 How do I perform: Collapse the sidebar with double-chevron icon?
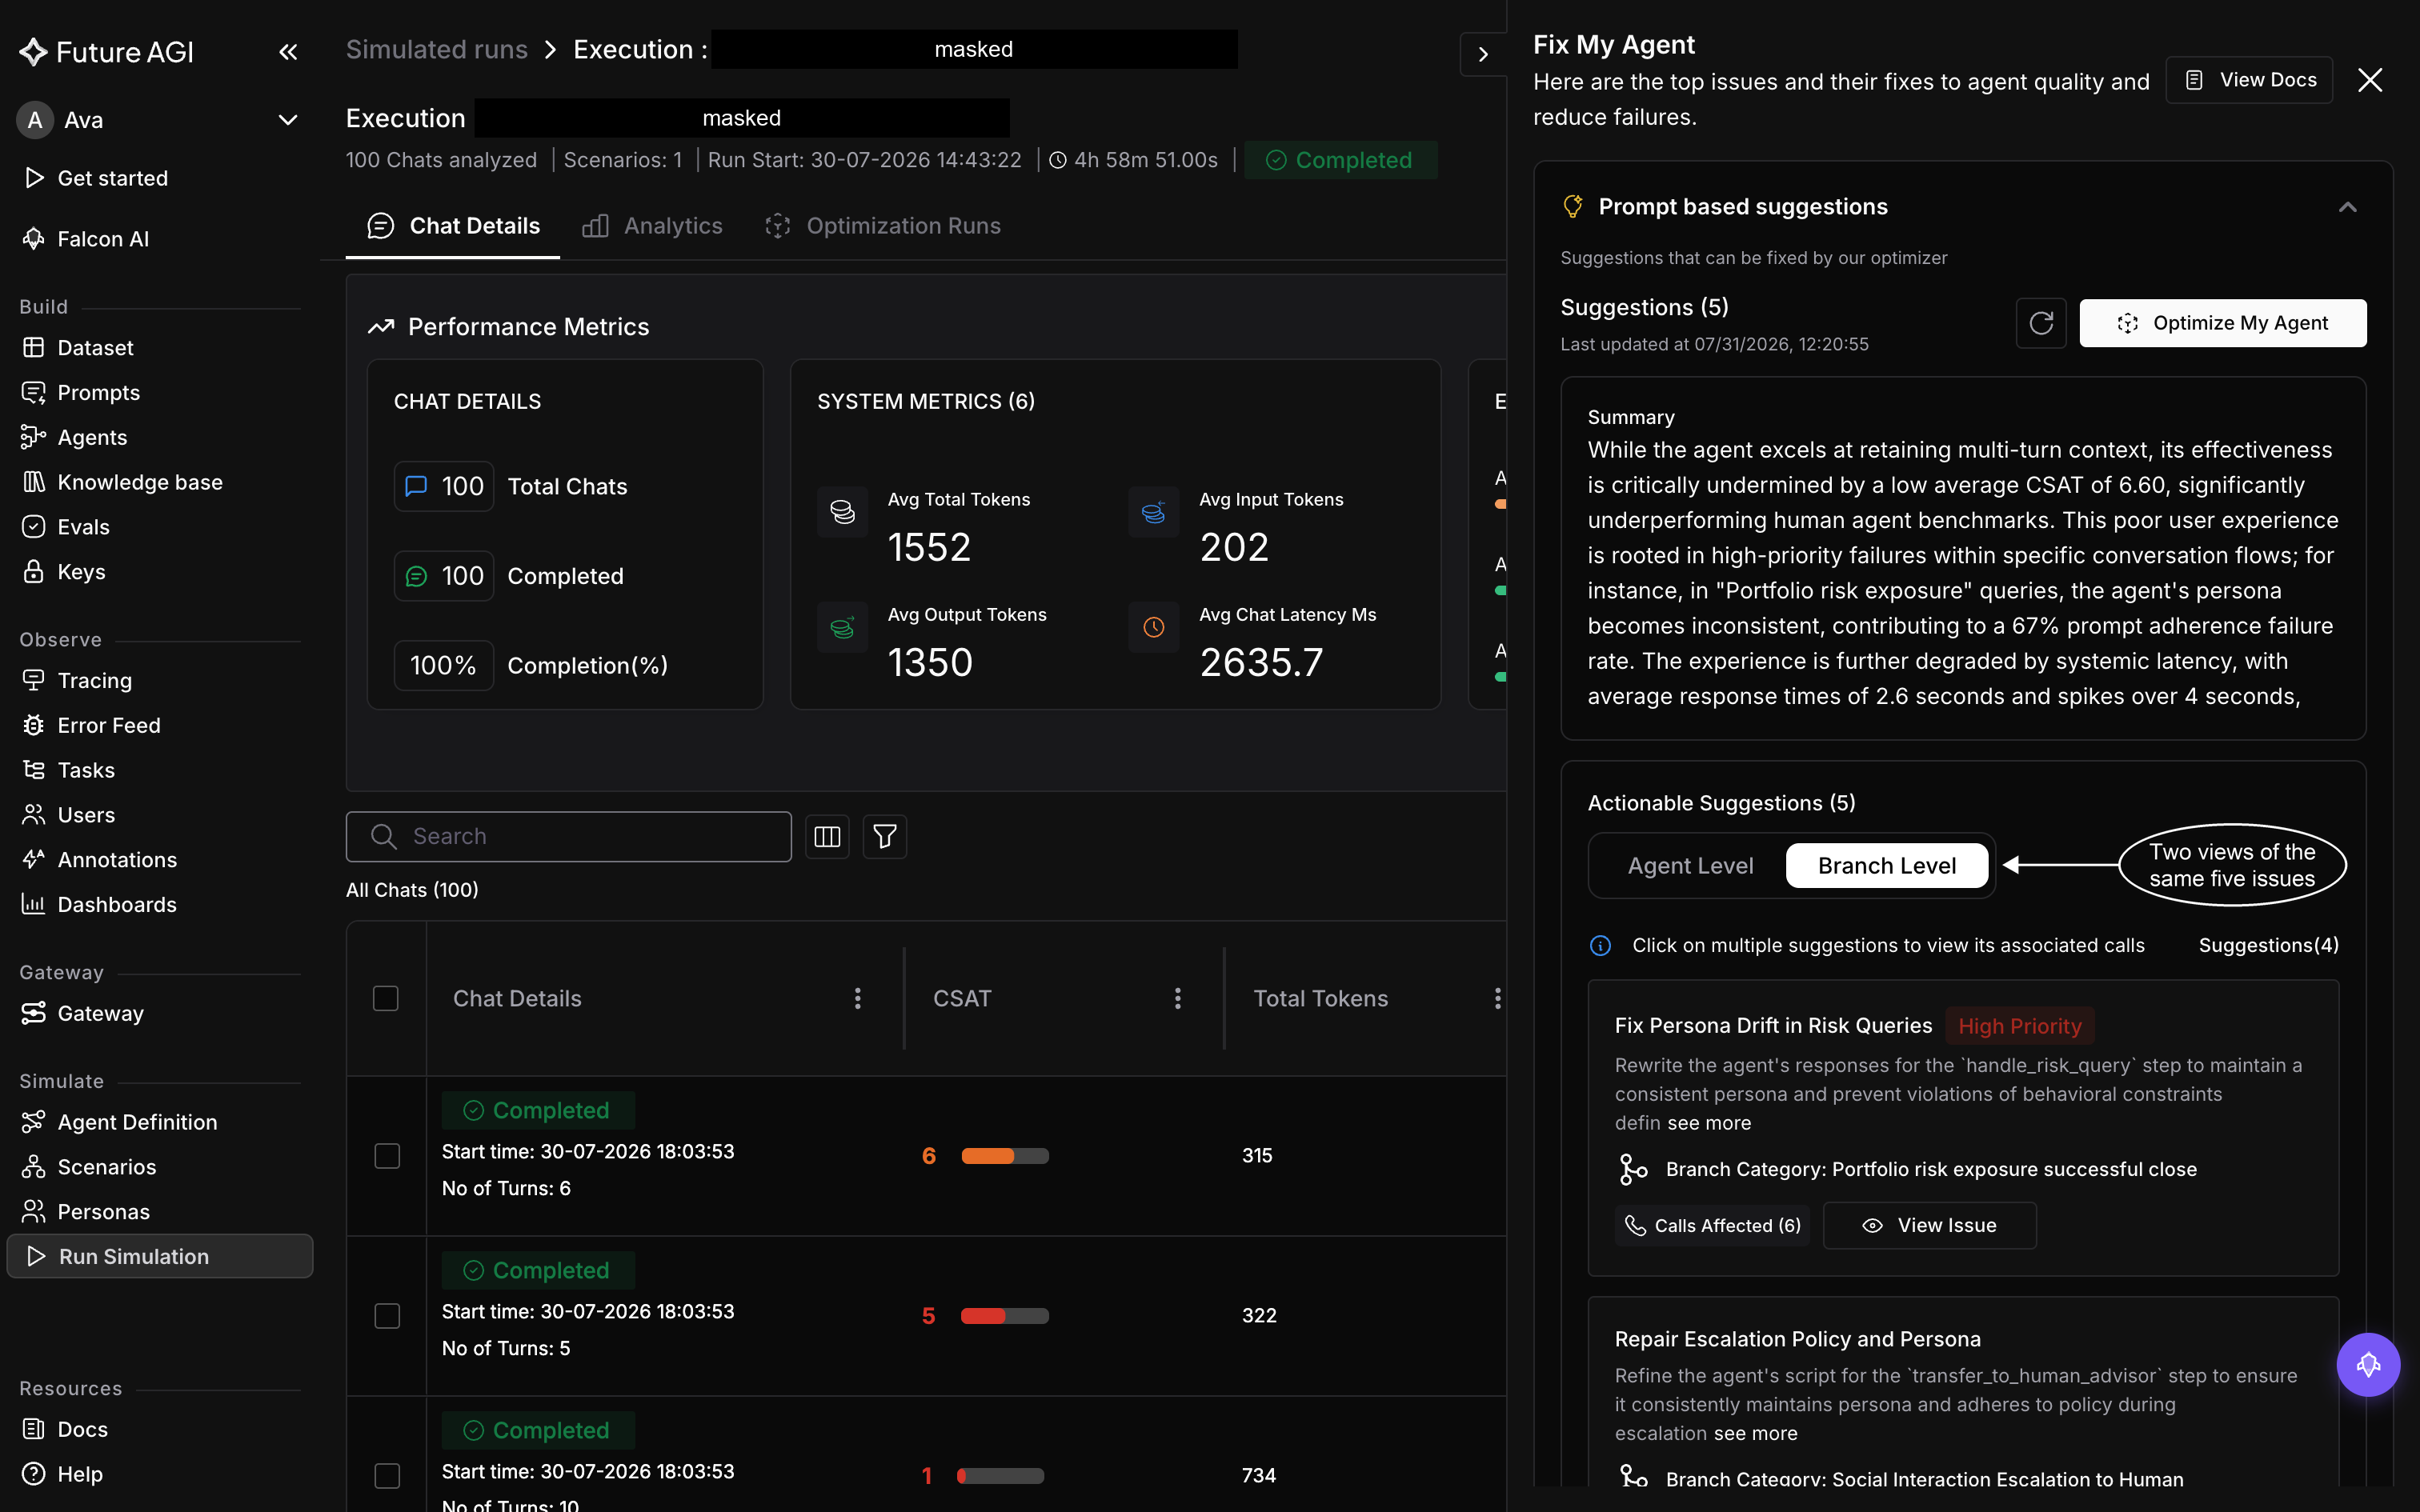(288, 52)
